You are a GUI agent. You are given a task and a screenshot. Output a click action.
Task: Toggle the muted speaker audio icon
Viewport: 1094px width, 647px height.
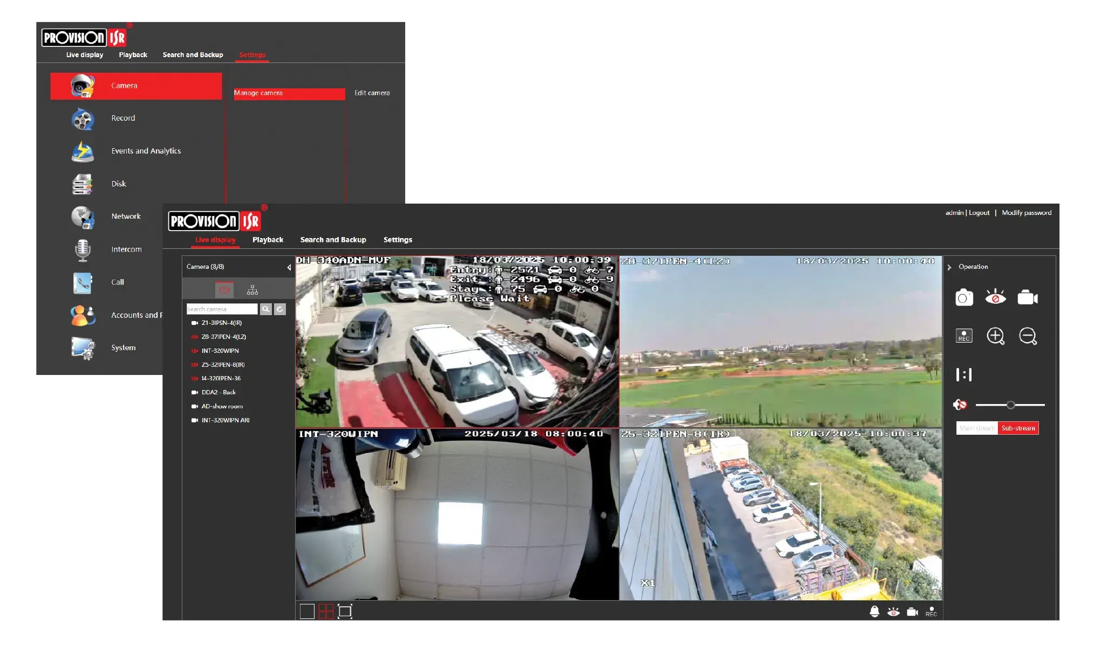[x=960, y=405]
